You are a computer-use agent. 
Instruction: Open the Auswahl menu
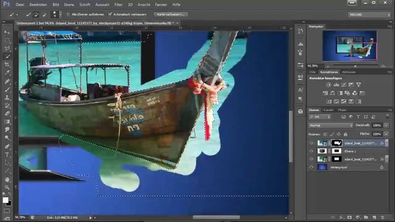102,4
